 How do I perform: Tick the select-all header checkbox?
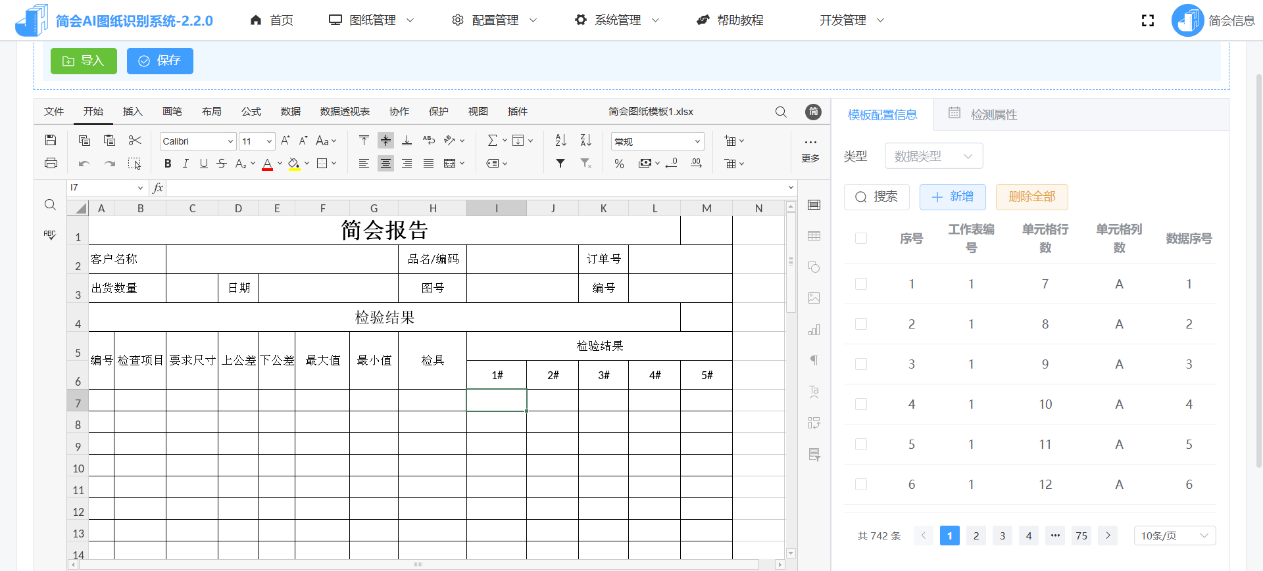(x=861, y=239)
